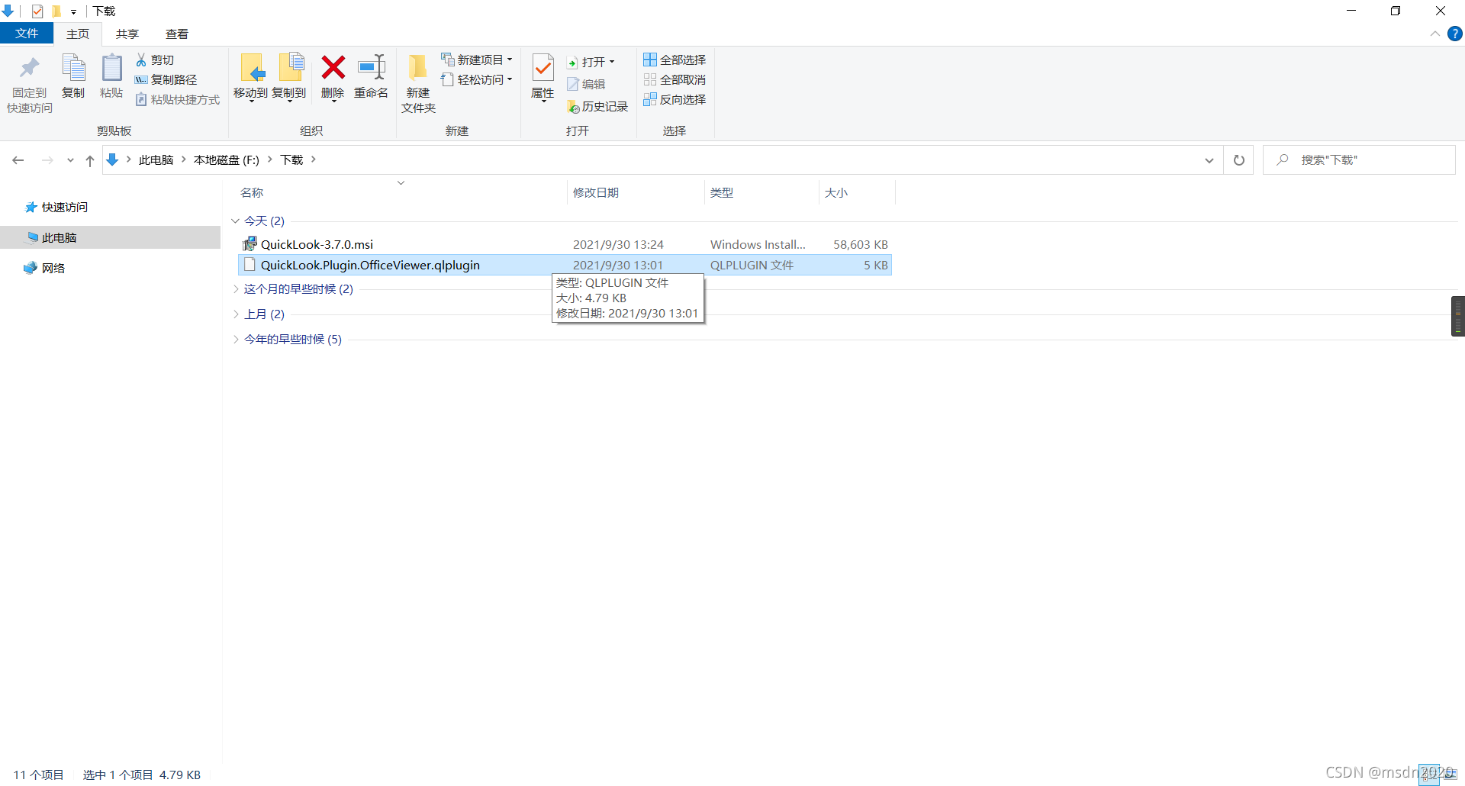Click the Pin to Quick Access (固定到快速访问) icon
The height and width of the screenshot is (786, 1465).
click(x=30, y=69)
